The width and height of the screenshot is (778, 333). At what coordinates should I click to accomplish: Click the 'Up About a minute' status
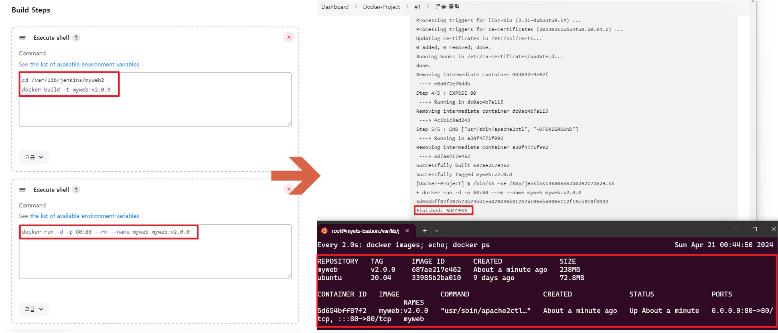pos(664,311)
